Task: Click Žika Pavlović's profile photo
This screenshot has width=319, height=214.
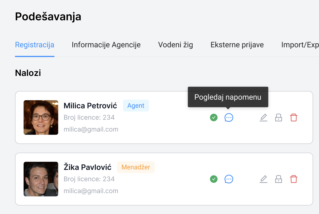Action: pos(41,179)
